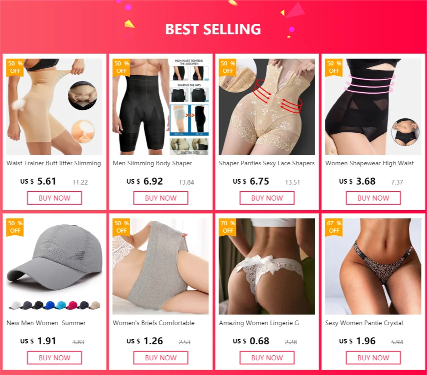Click the 70% OFF badge on the lingerie item
The height and width of the screenshot is (375, 427).
click(x=228, y=227)
